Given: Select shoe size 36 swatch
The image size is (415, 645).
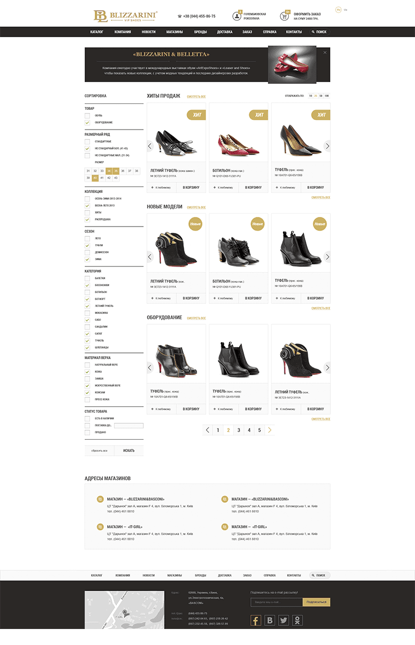Looking at the screenshot, I should point(123,171).
